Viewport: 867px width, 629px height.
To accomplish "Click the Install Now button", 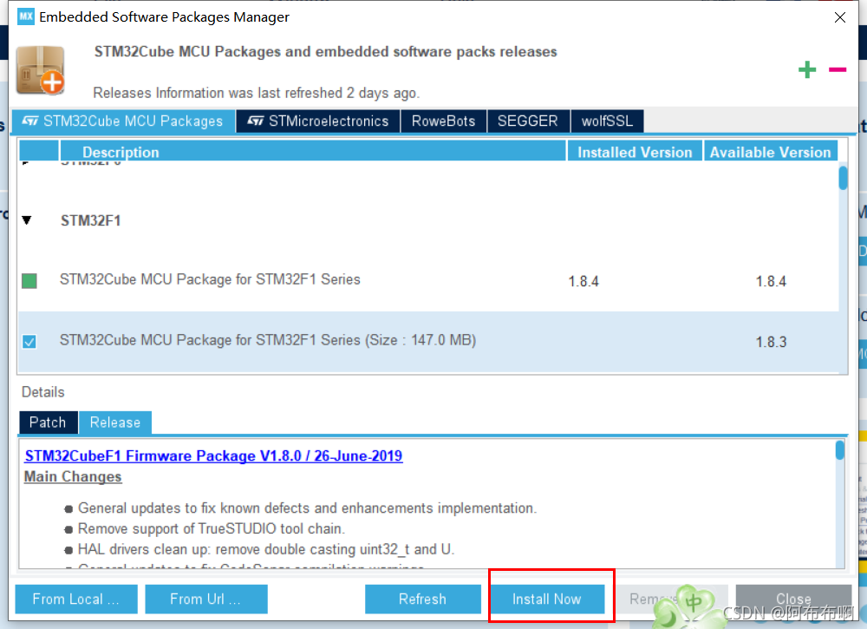I will tap(547, 600).
